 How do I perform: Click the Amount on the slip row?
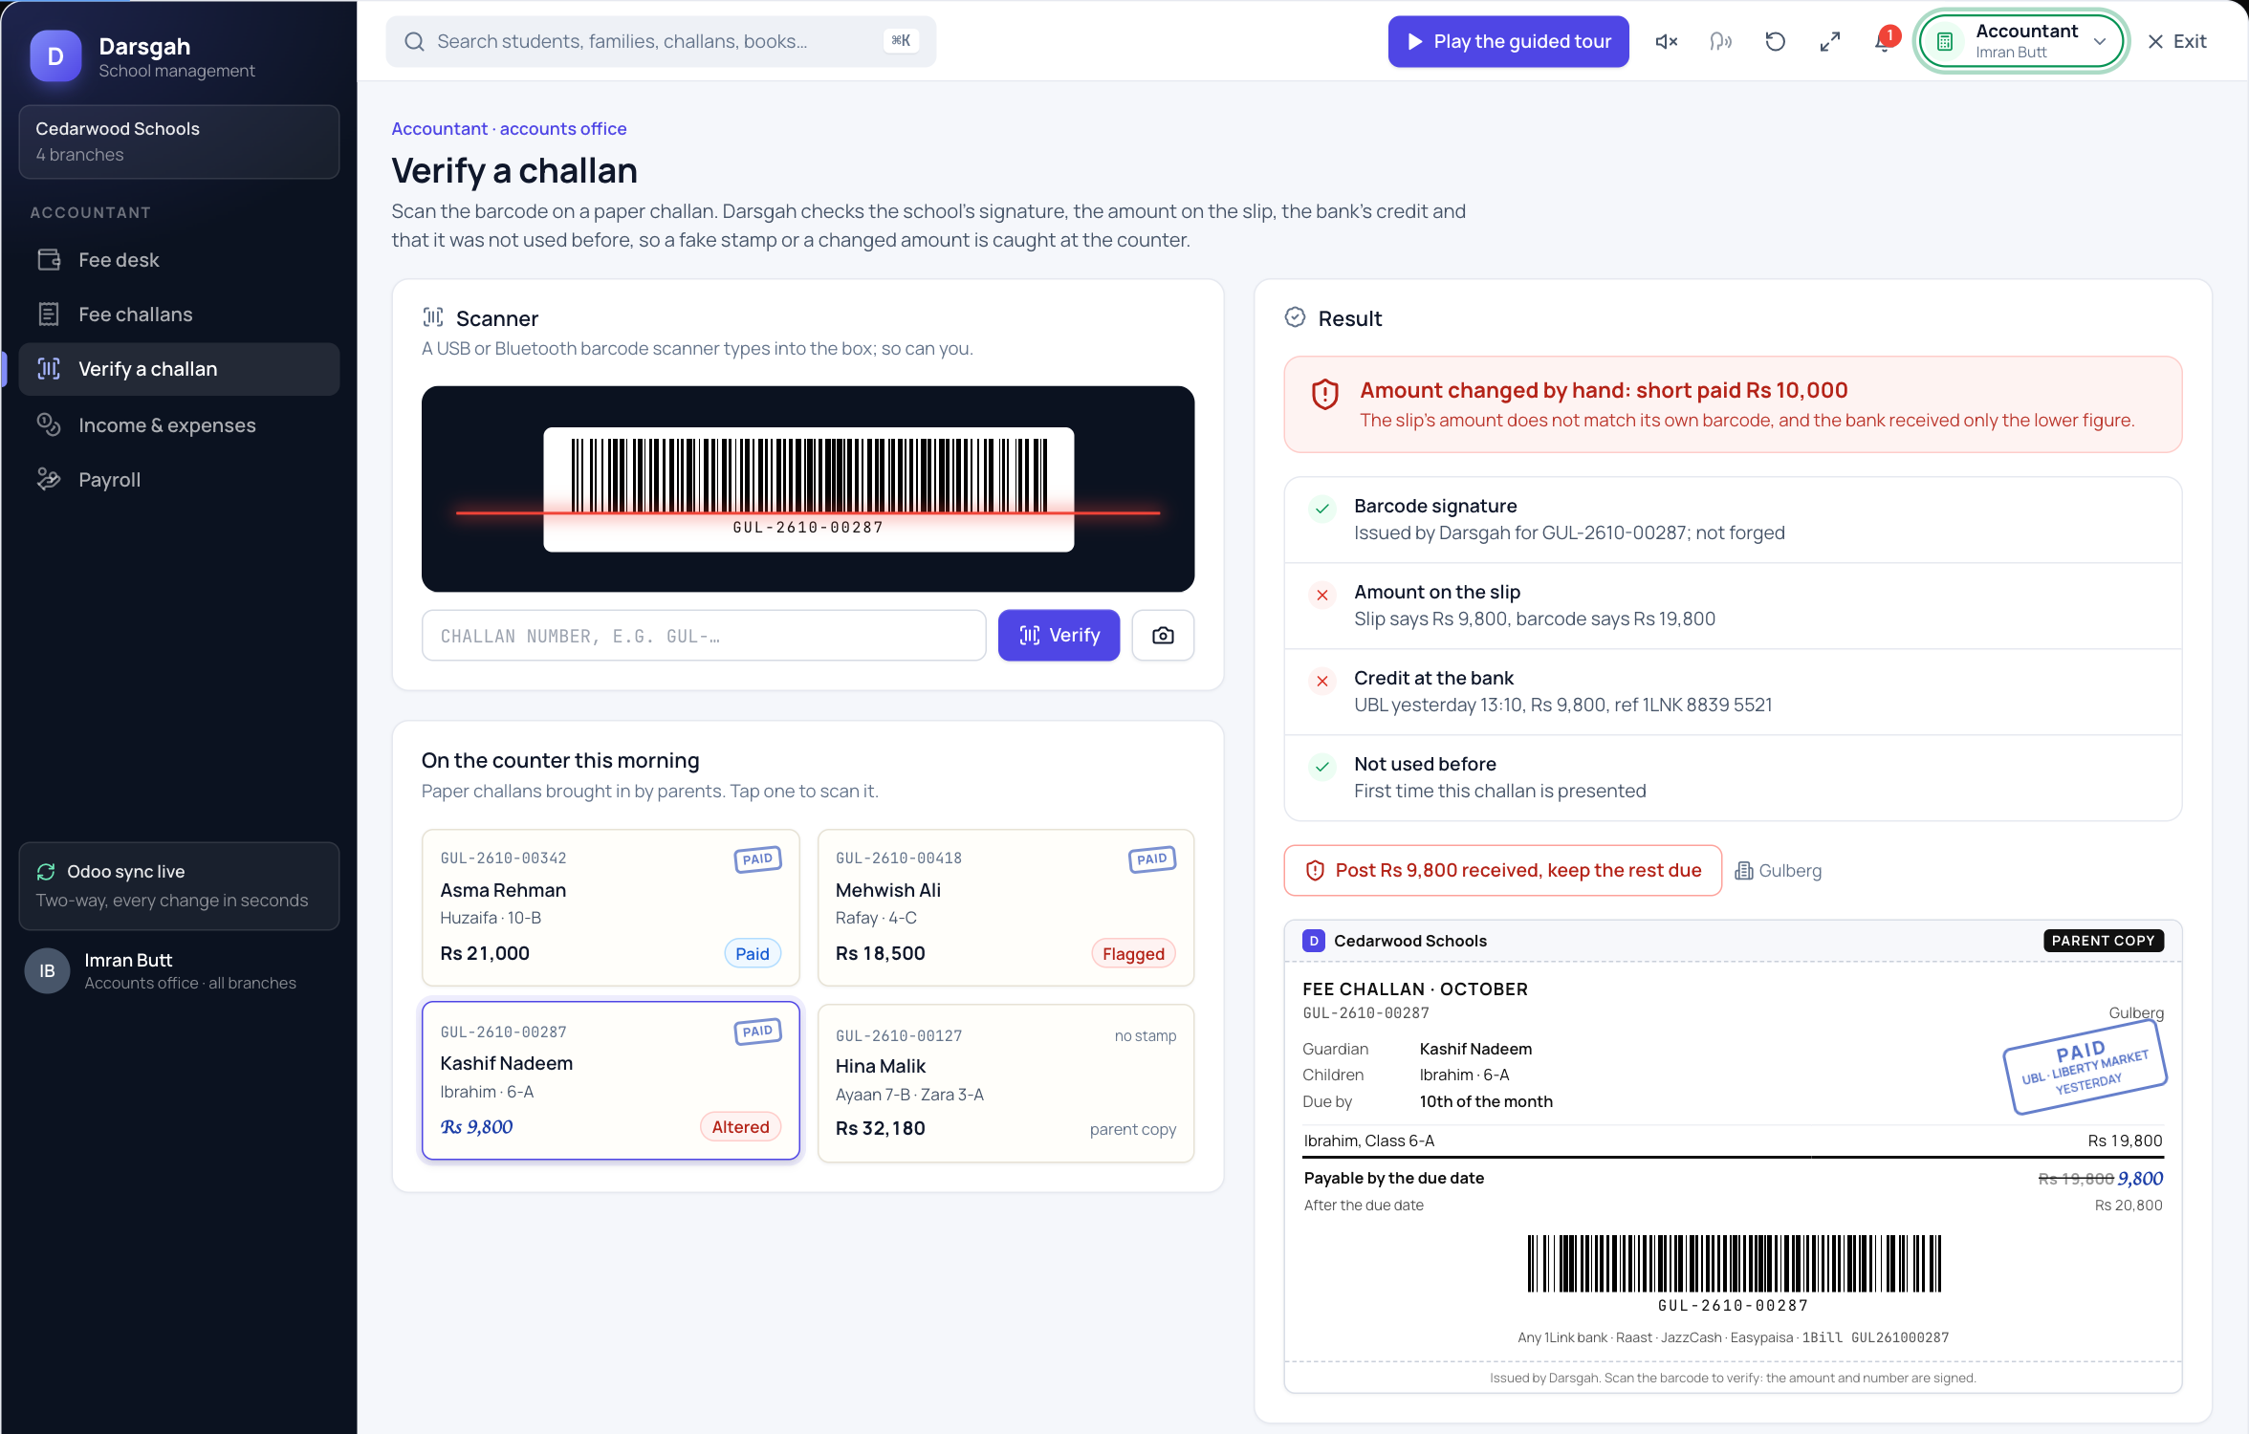(x=1733, y=605)
